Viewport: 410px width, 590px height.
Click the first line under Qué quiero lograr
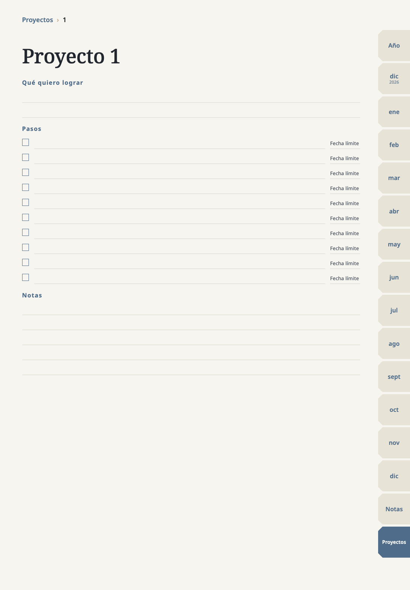pos(191,96)
